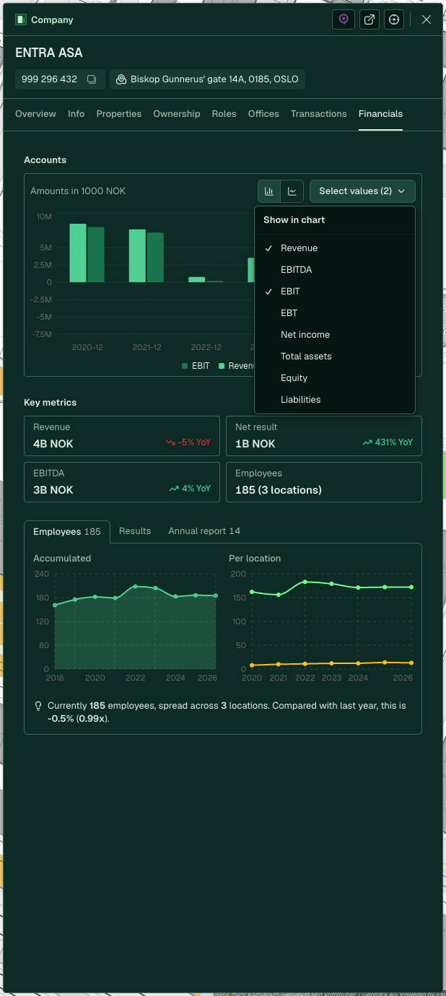Open the Info tab
This screenshot has height=996, width=446.
[x=76, y=114]
